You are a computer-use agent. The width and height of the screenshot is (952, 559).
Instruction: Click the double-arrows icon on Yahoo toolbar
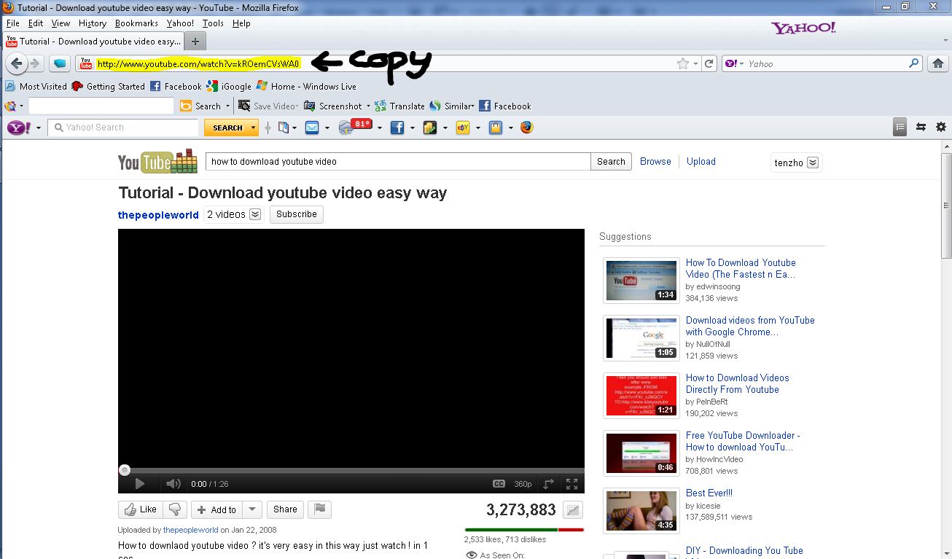[921, 127]
